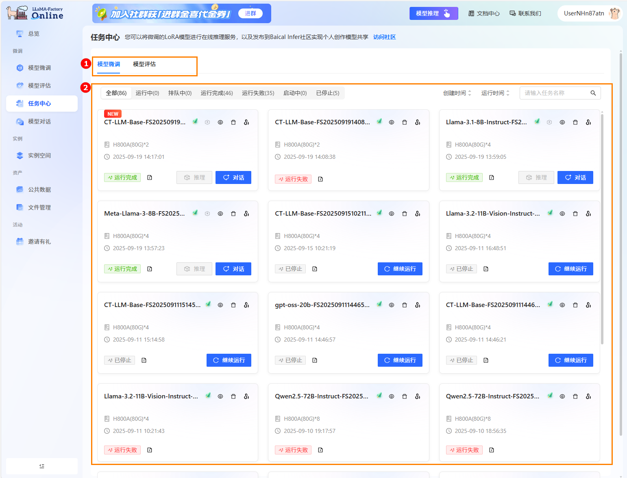Click trash icon on Llama-3.1-8B-Instruct card

point(575,122)
